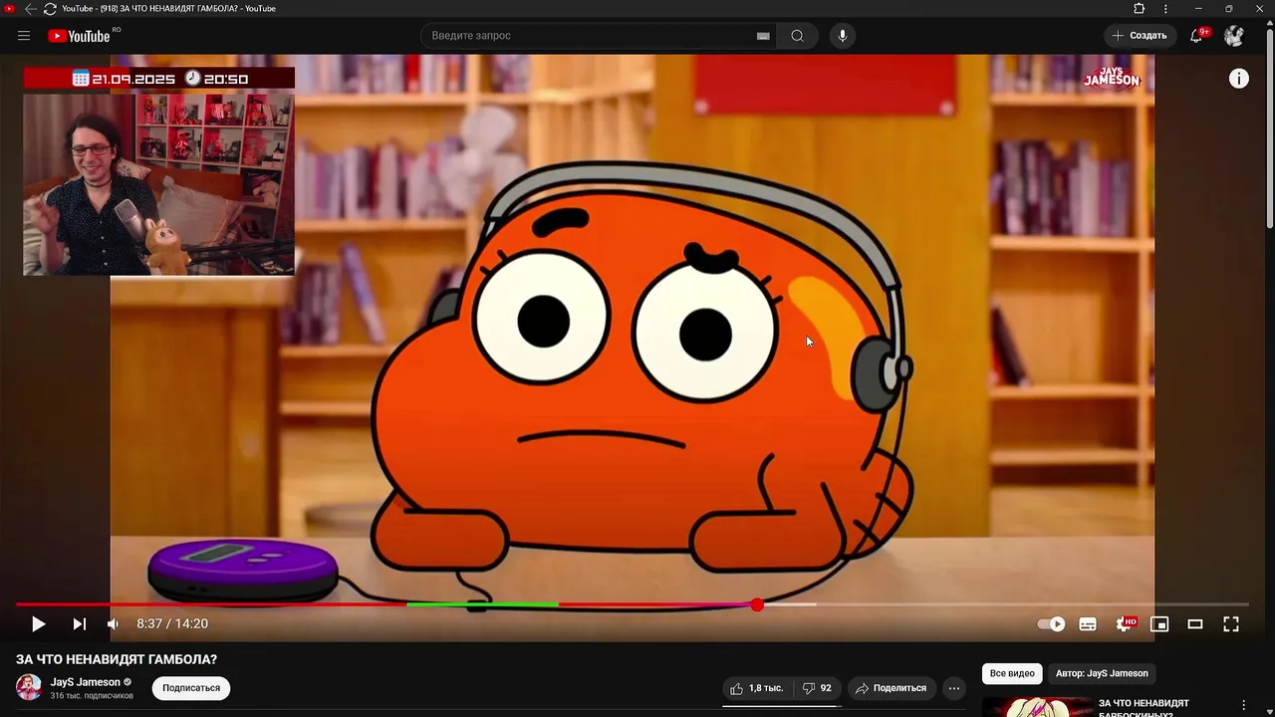Toggle subtitles/closed captions
Screen dimensions: 1275x717
pos(1088,624)
